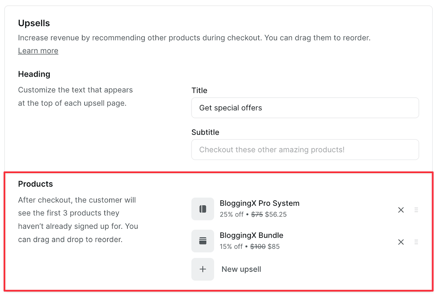The image size is (439, 298).
Task: Click the BloggingX Pro System product icon
Action: pyautogui.click(x=203, y=209)
